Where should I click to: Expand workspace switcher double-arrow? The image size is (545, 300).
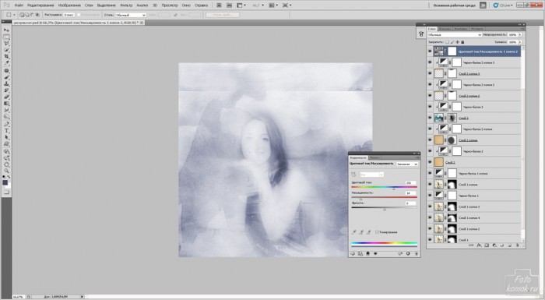click(483, 5)
